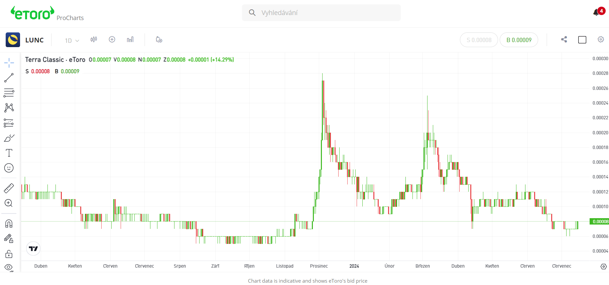
Task: Click the 2024 date label
Action: click(354, 266)
